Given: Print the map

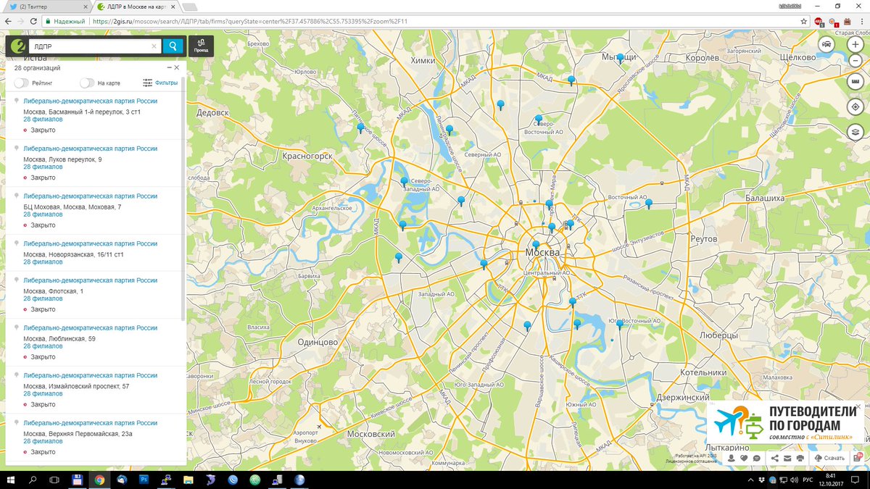Looking at the screenshot, I should [800, 458].
